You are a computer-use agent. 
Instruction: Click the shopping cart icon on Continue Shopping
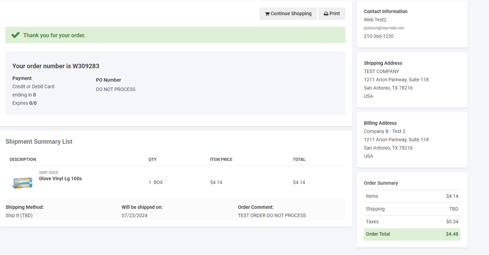click(x=267, y=13)
